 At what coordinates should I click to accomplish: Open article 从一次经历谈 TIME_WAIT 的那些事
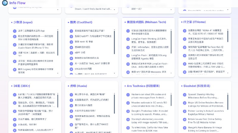point(92,63)
